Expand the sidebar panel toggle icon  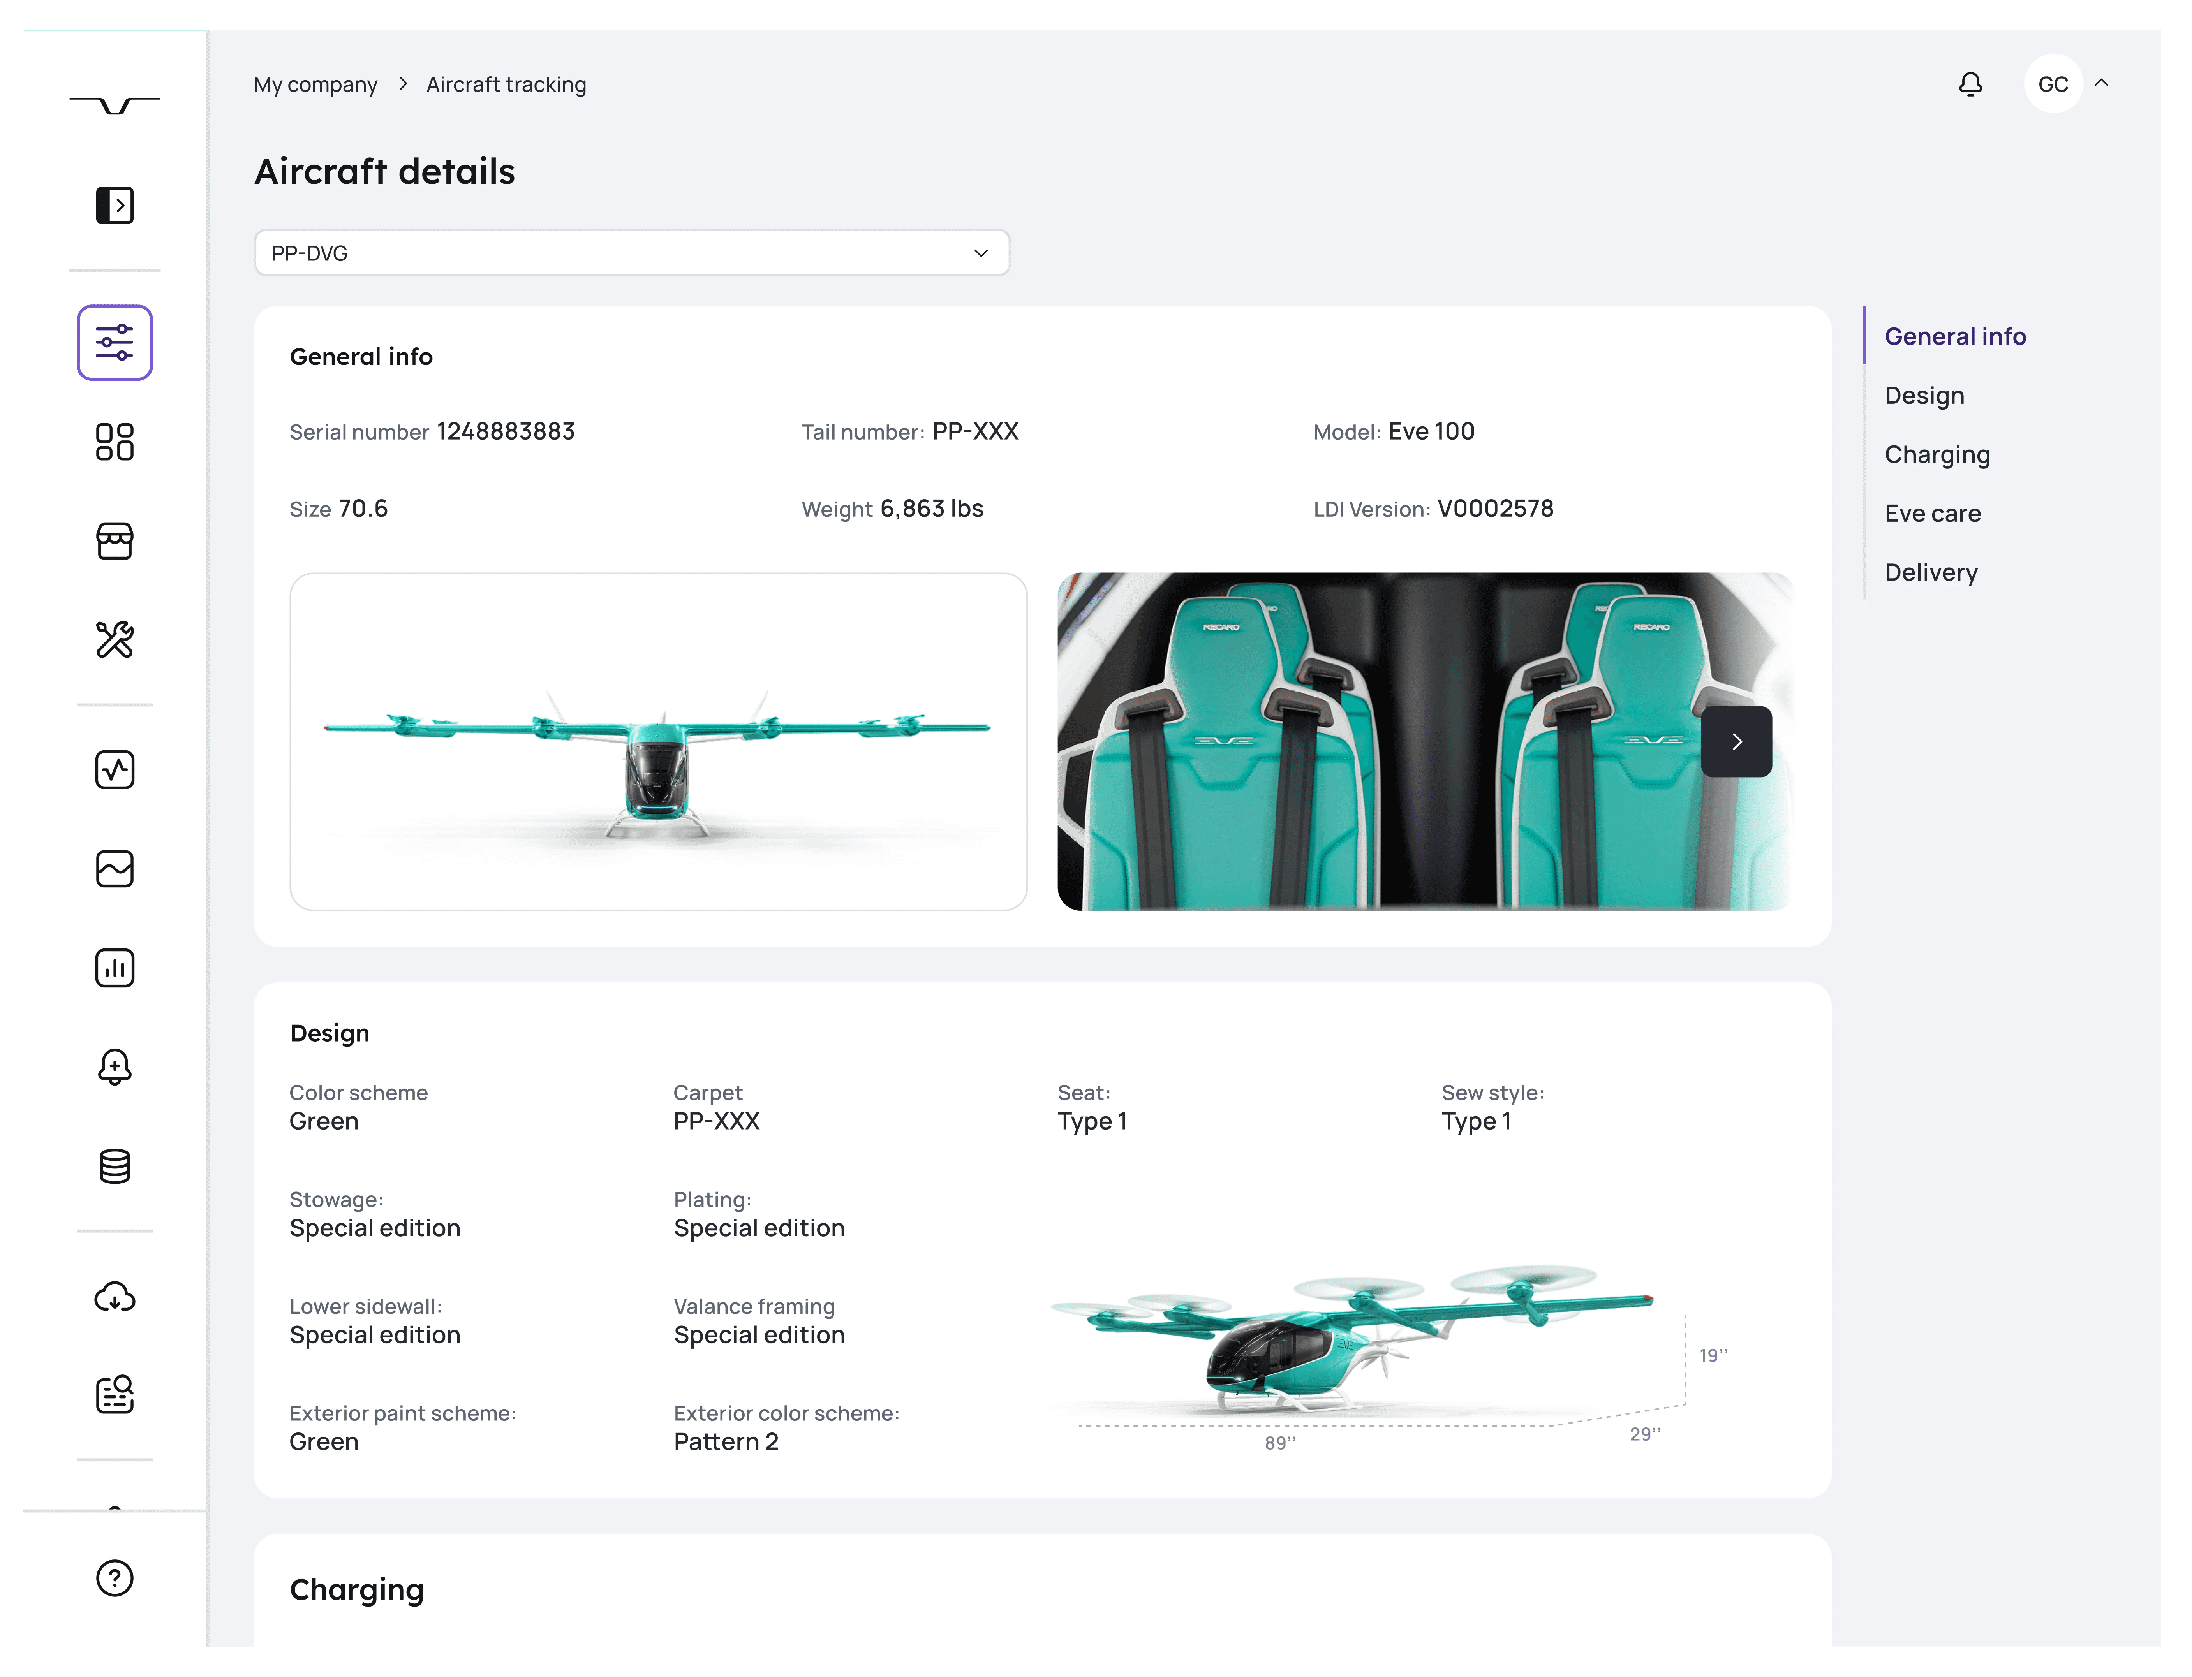tap(115, 206)
